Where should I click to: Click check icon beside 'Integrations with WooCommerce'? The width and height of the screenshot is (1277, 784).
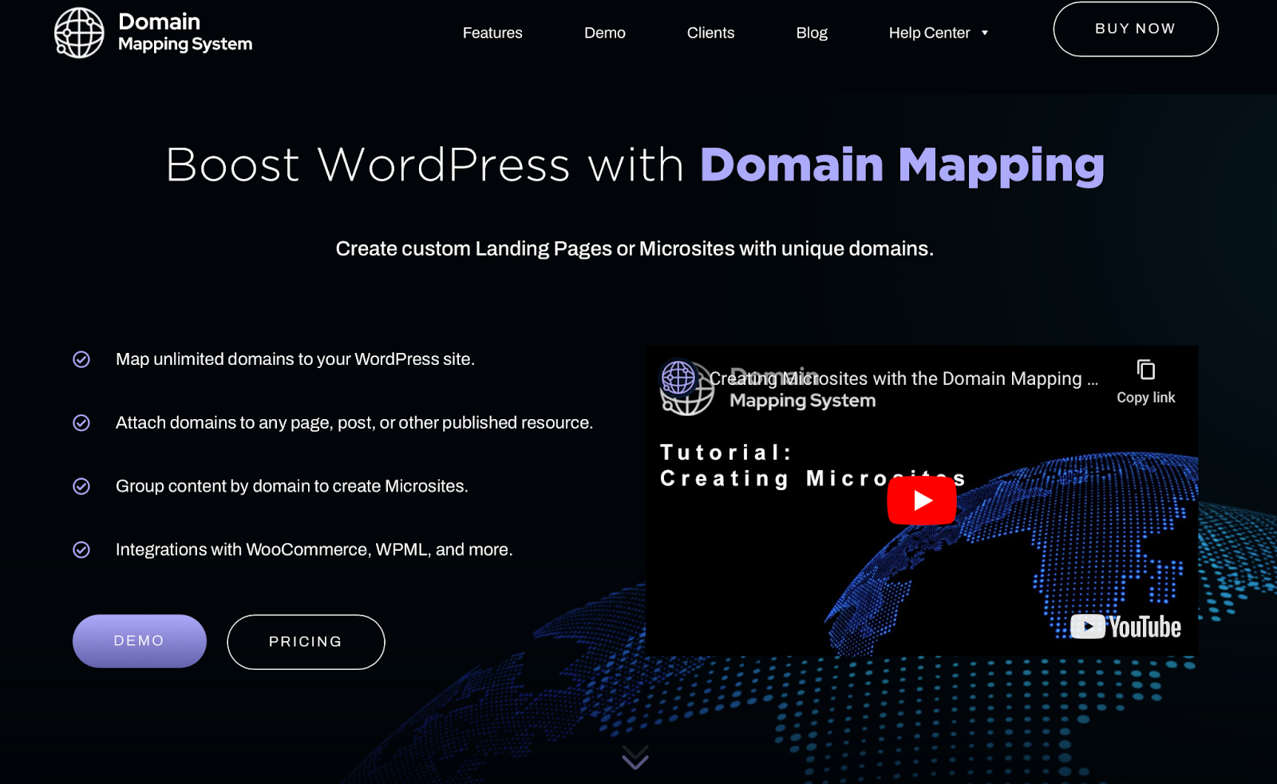(x=81, y=549)
